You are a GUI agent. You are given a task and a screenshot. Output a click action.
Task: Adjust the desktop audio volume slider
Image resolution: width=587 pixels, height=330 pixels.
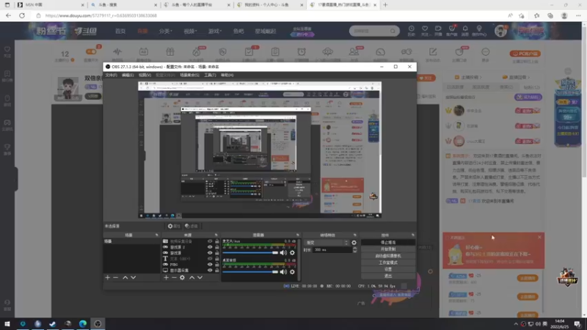(250, 272)
